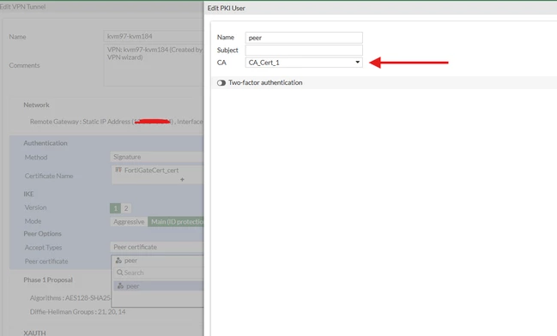557x336 pixels.
Task: Open Accept Types dropdown showing Peer certificate
Action: pyautogui.click(x=157, y=247)
